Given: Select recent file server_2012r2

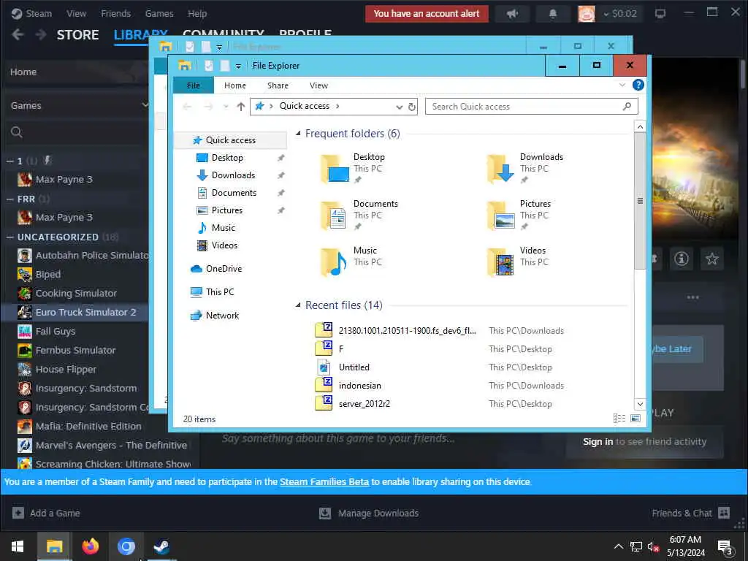Looking at the screenshot, I should click(365, 403).
